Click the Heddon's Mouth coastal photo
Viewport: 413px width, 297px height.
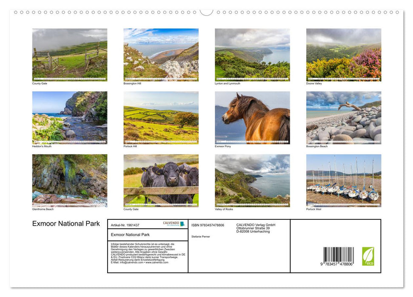click(69, 117)
